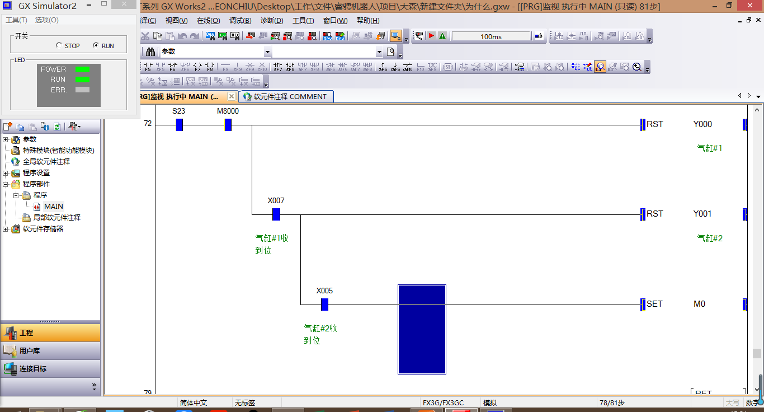Expand the 软元件存储器 tree node
This screenshot has height=412, width=764.
tap(6, 229)
